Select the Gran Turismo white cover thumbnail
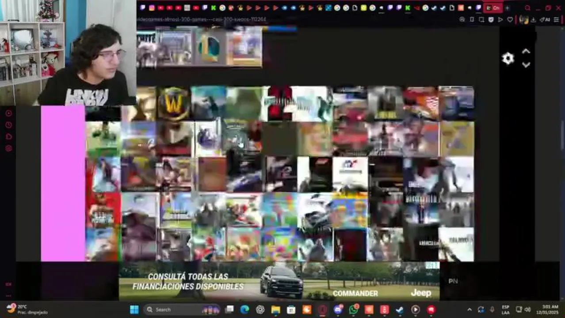Screen dimensions: 565x318 click(x=350, y=174)
